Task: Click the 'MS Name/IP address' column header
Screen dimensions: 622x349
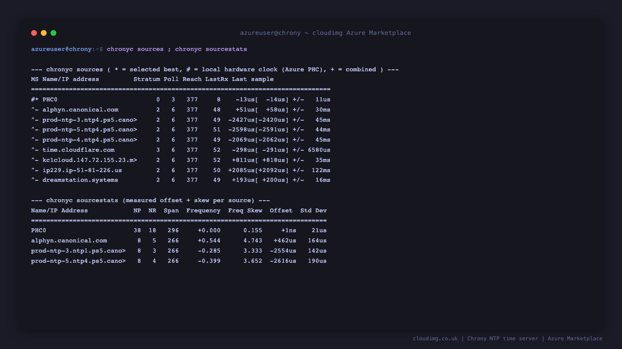Action: click(x=65, y=79)
